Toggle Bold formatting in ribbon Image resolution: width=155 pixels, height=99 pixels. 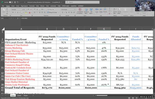(13, 12)
